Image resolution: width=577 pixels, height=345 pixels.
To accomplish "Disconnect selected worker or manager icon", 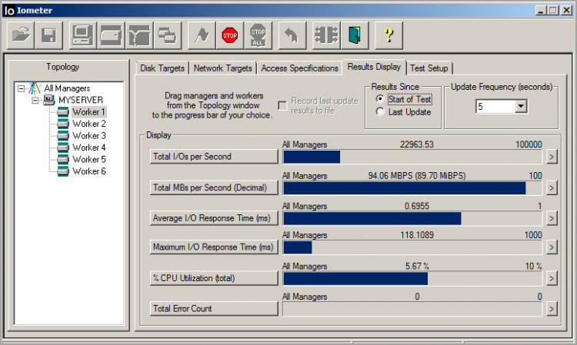I will click(326, 35).
